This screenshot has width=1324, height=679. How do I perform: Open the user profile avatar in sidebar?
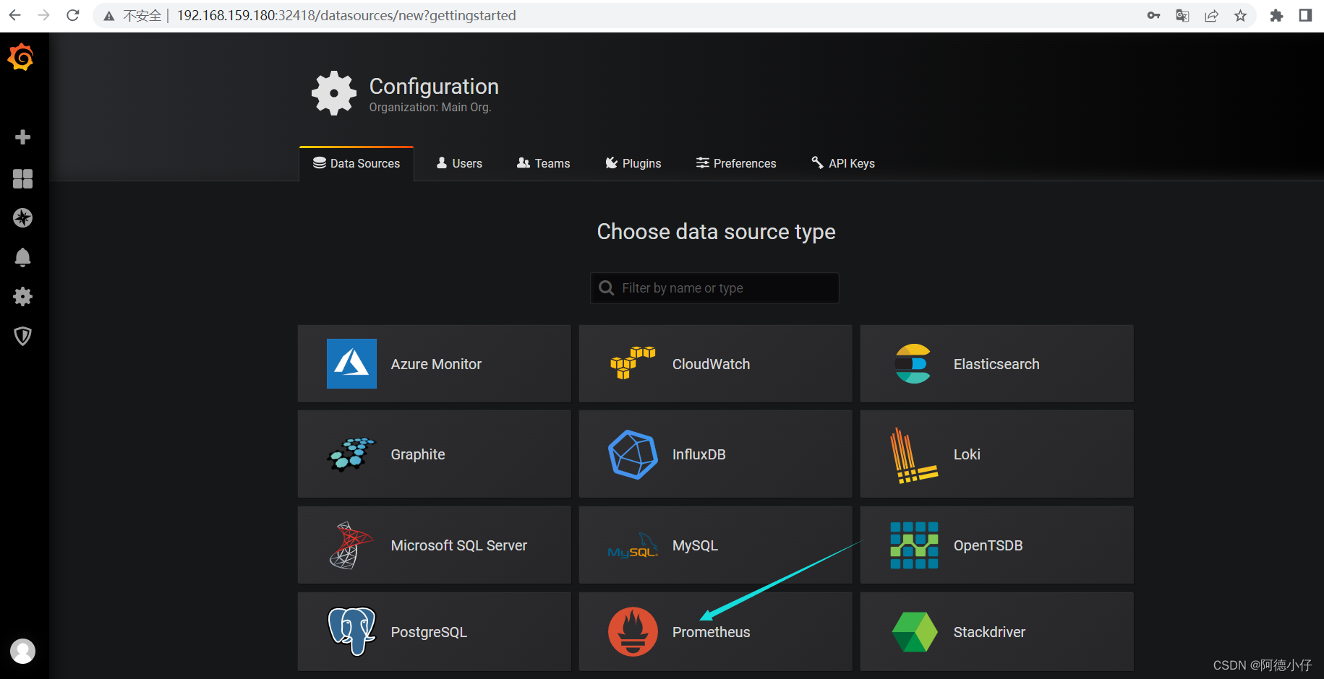coord(22,651)
